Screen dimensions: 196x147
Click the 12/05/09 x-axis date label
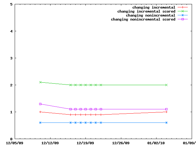click(14, 143)
